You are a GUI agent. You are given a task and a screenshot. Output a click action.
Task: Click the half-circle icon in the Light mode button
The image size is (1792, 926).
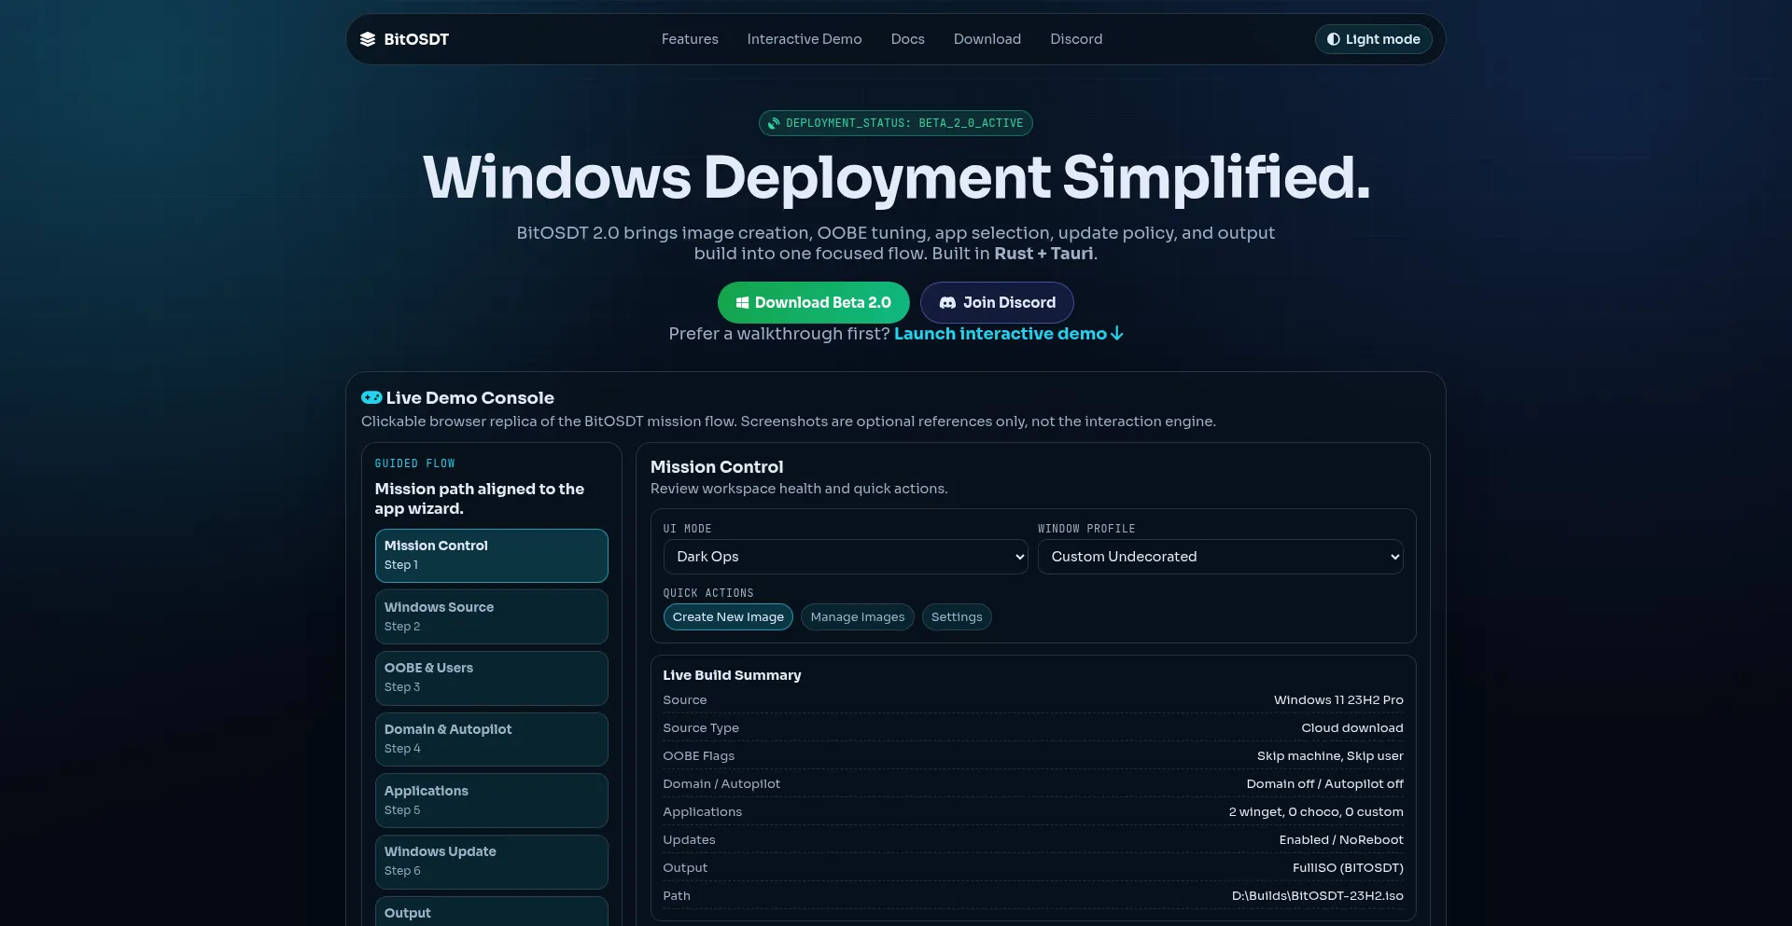point(1334,39)
